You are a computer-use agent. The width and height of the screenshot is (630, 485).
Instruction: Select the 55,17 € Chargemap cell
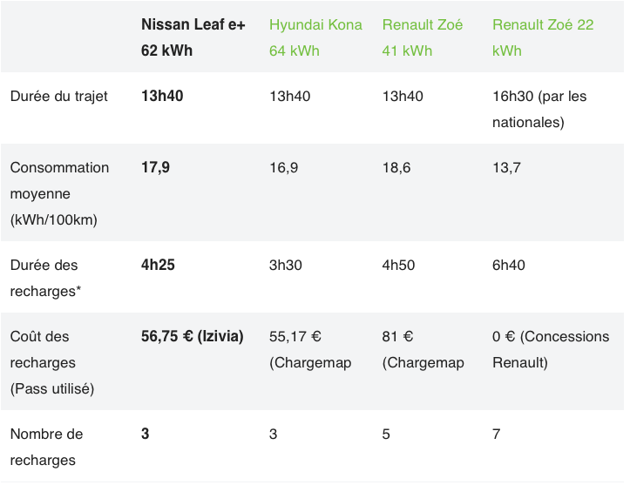[310, 349]
